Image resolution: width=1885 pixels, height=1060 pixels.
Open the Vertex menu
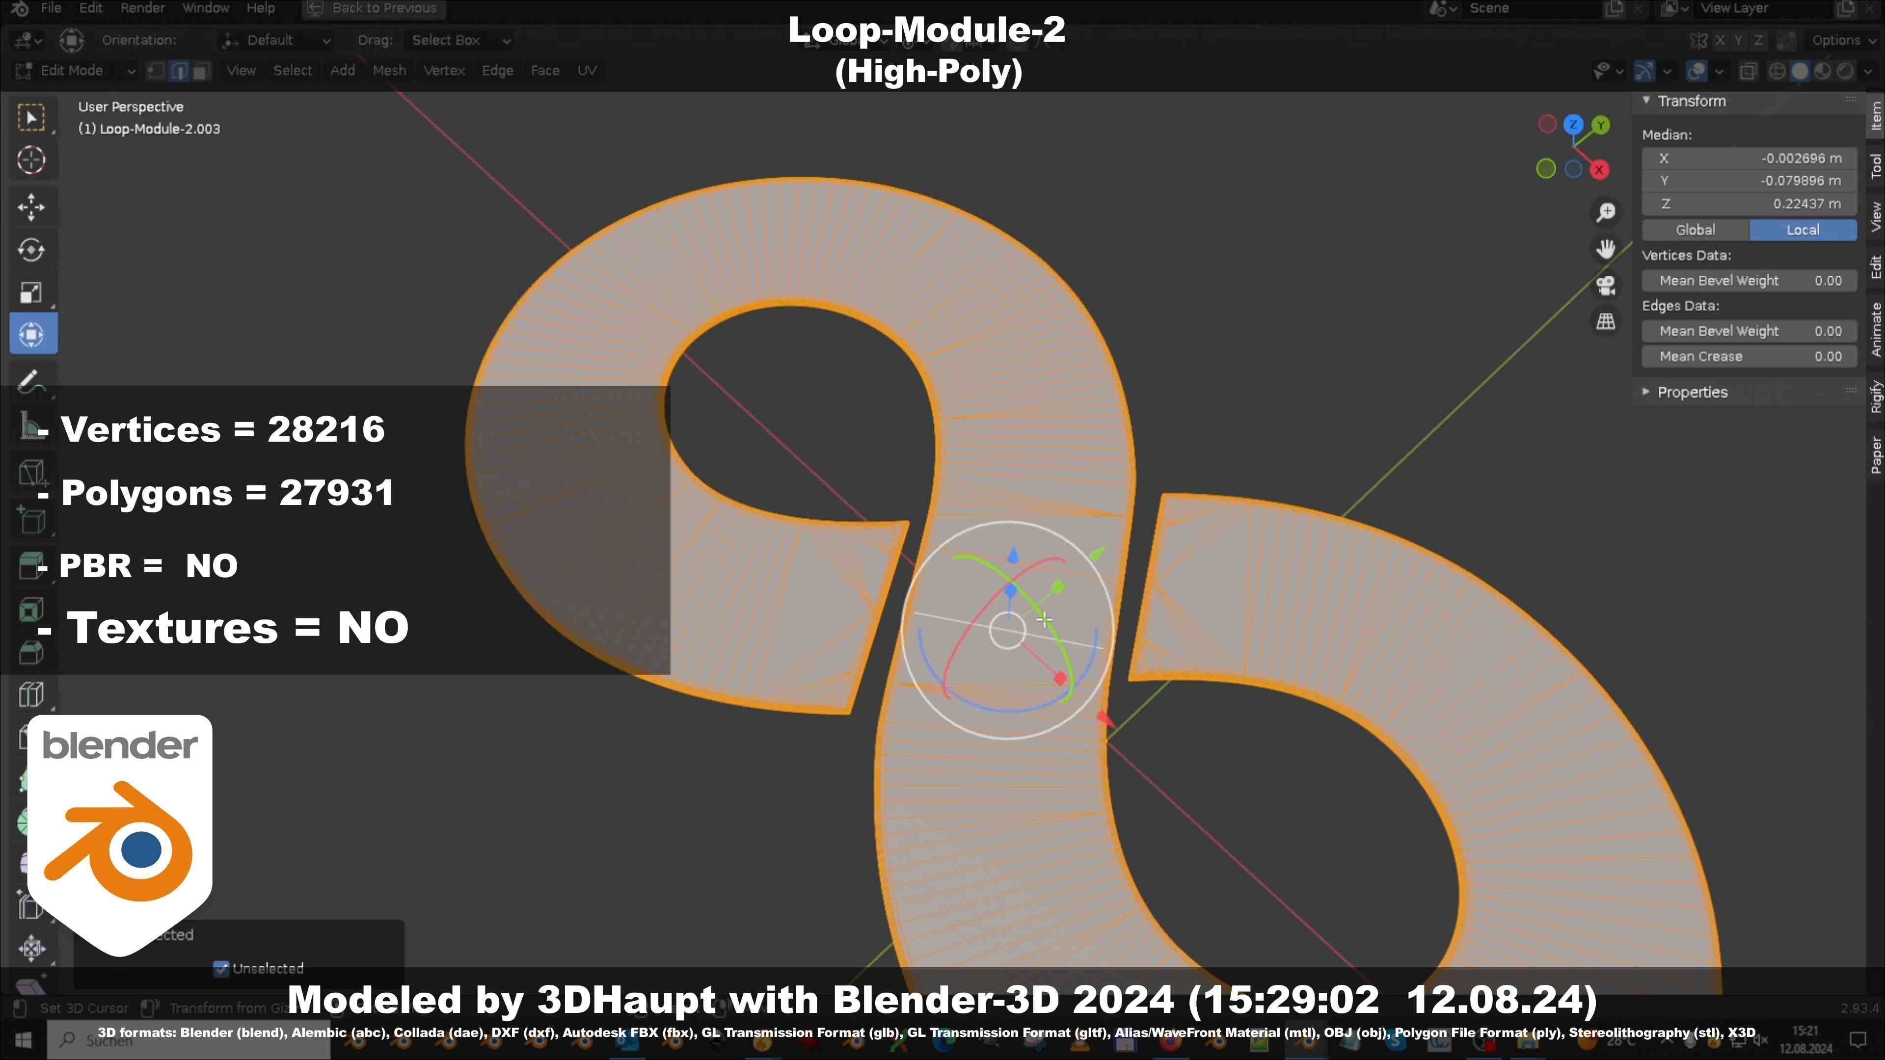(444, 71)
